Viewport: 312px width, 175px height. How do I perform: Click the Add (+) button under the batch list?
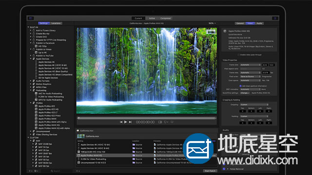click(78, 171)
